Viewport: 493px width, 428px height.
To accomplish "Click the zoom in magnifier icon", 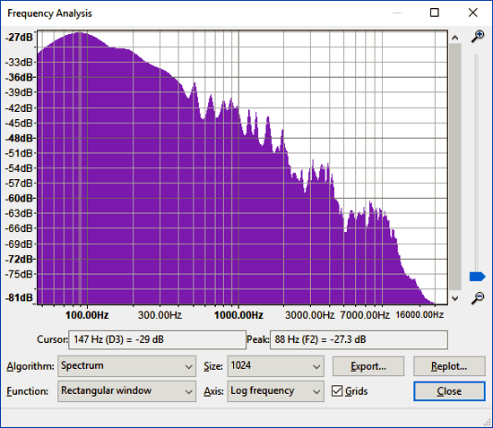I will tap(478, 37).
